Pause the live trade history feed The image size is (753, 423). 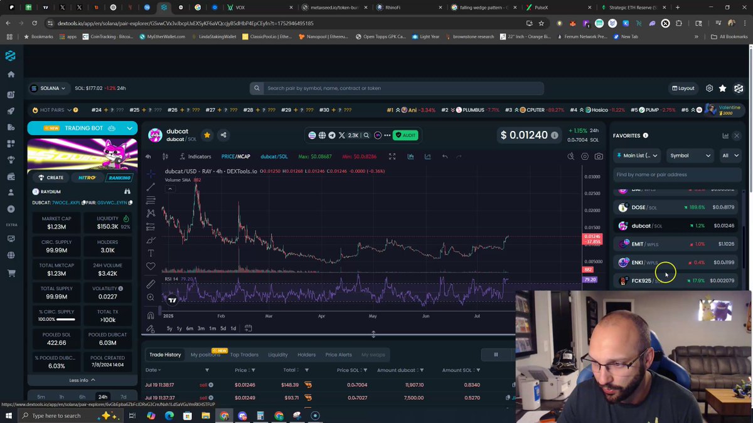pos(496,355)
